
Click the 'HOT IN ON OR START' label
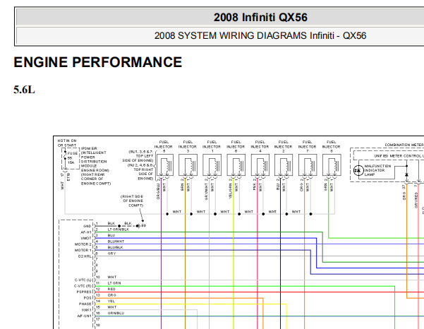point(67,143)
